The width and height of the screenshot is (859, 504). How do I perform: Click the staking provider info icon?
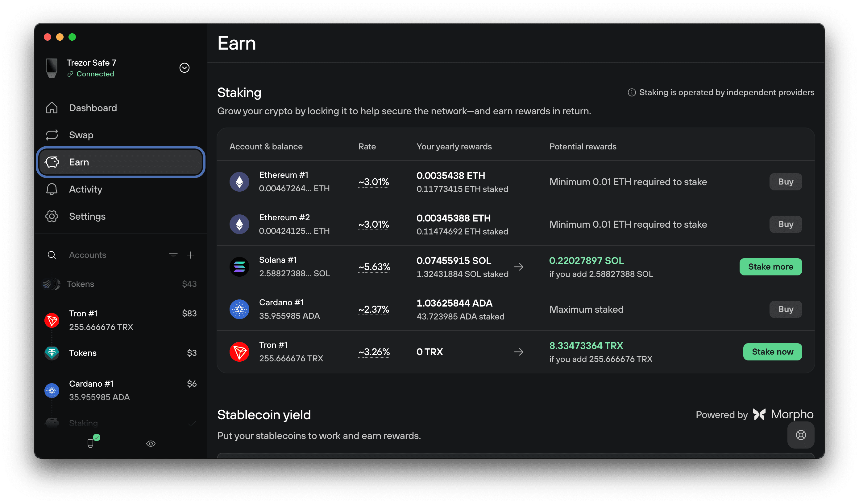point(632,92)
